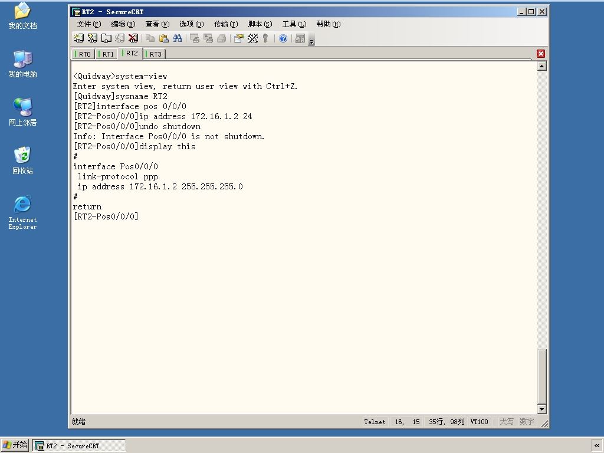Click the 'sysname RT2' command line

[120, 96]
